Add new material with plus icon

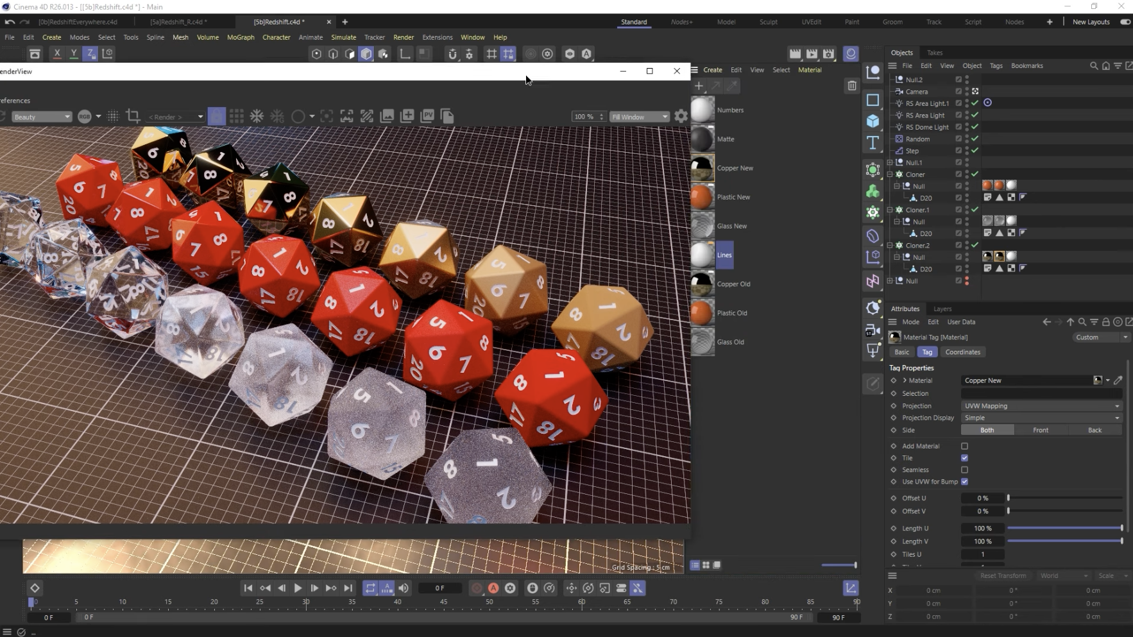click(699, 85)
